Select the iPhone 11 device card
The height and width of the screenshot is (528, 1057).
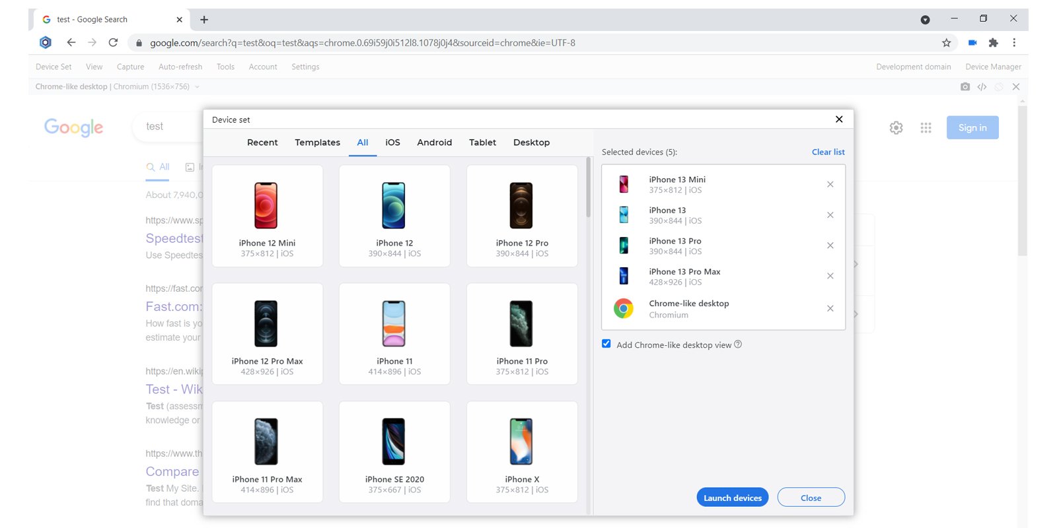[394, 334]
